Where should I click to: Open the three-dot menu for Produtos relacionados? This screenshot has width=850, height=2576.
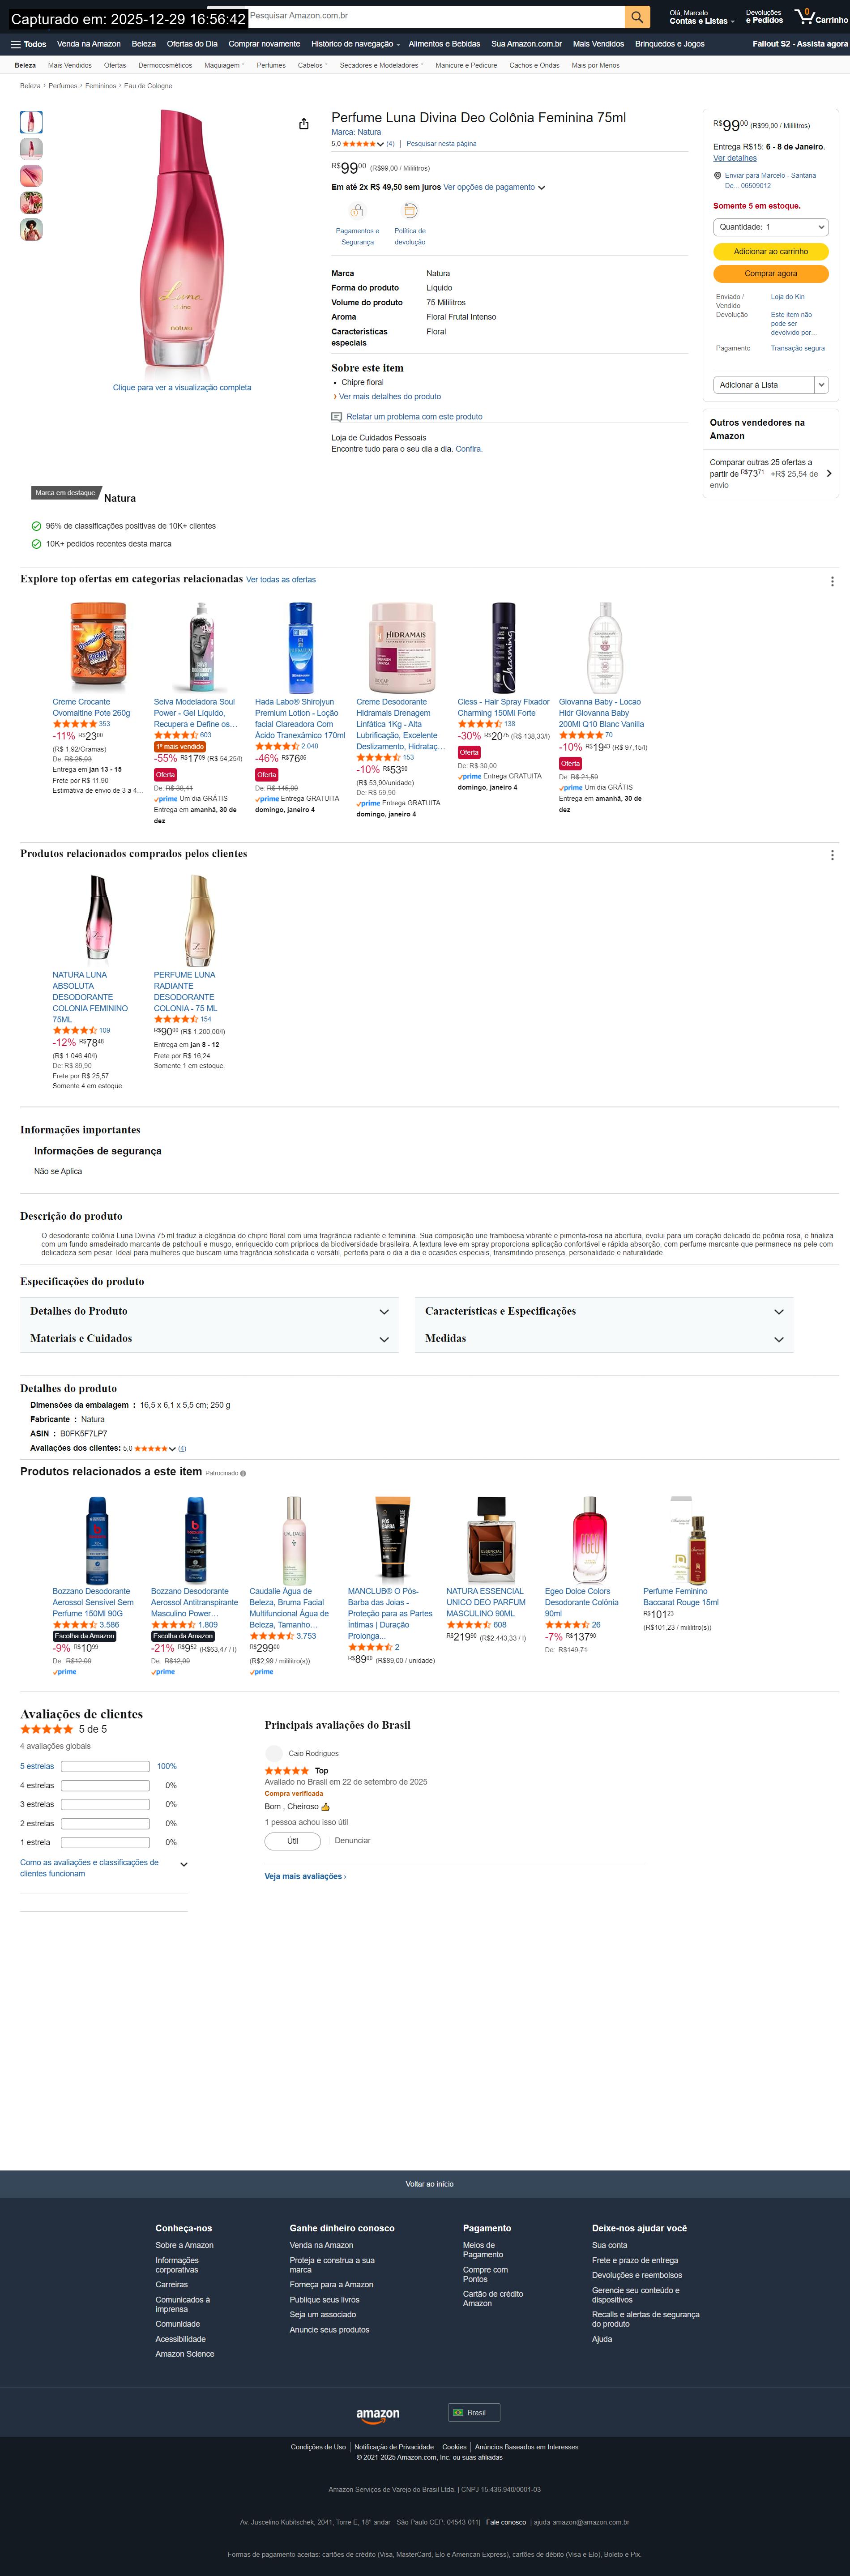coord(832,855)
